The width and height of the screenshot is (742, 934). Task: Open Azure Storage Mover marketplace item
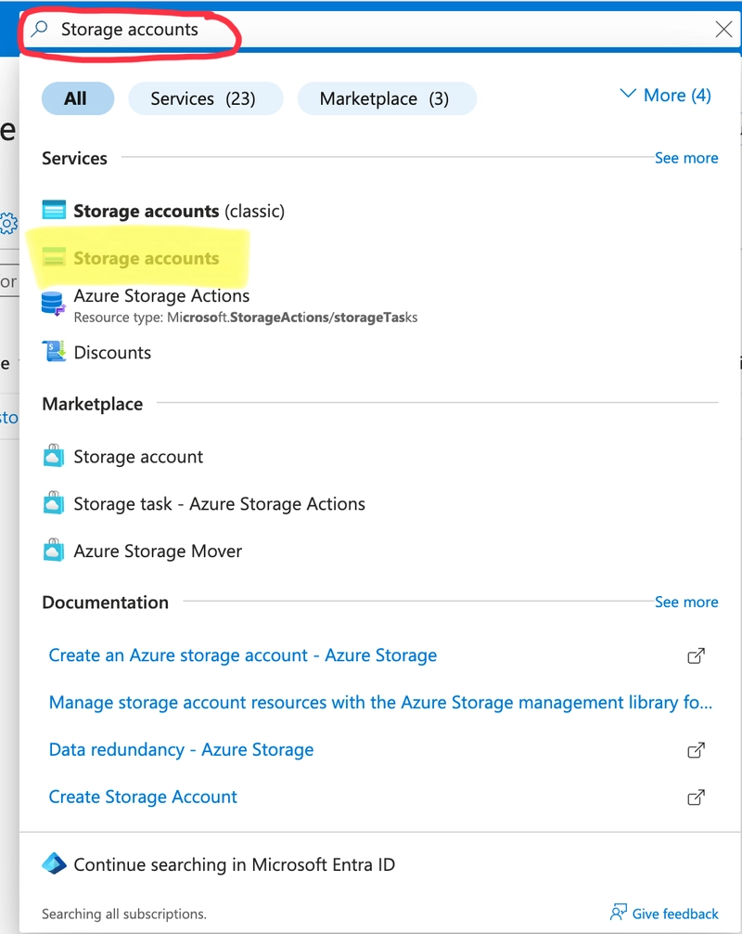158,551
